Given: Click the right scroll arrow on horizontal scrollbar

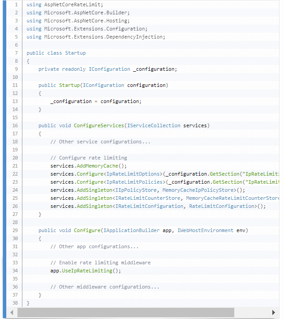Looking at the screenshot, I should click(273, 312).
